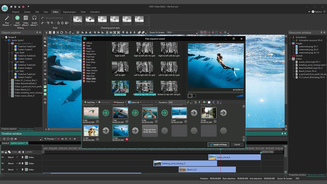This screenshot has width=327, height=184.
Task: Click the Cancel button in Files sequence wizard
Action: tap(237, 144)
